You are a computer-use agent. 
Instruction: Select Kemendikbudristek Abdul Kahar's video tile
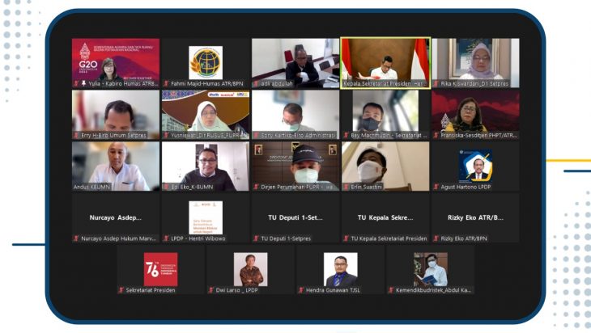coord(430,269)
